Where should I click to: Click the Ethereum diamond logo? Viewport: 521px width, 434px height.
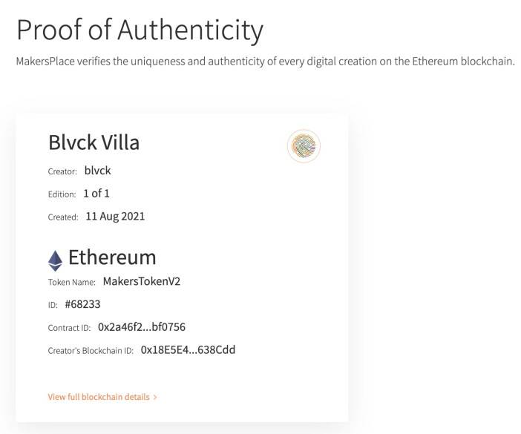point(55,260)
